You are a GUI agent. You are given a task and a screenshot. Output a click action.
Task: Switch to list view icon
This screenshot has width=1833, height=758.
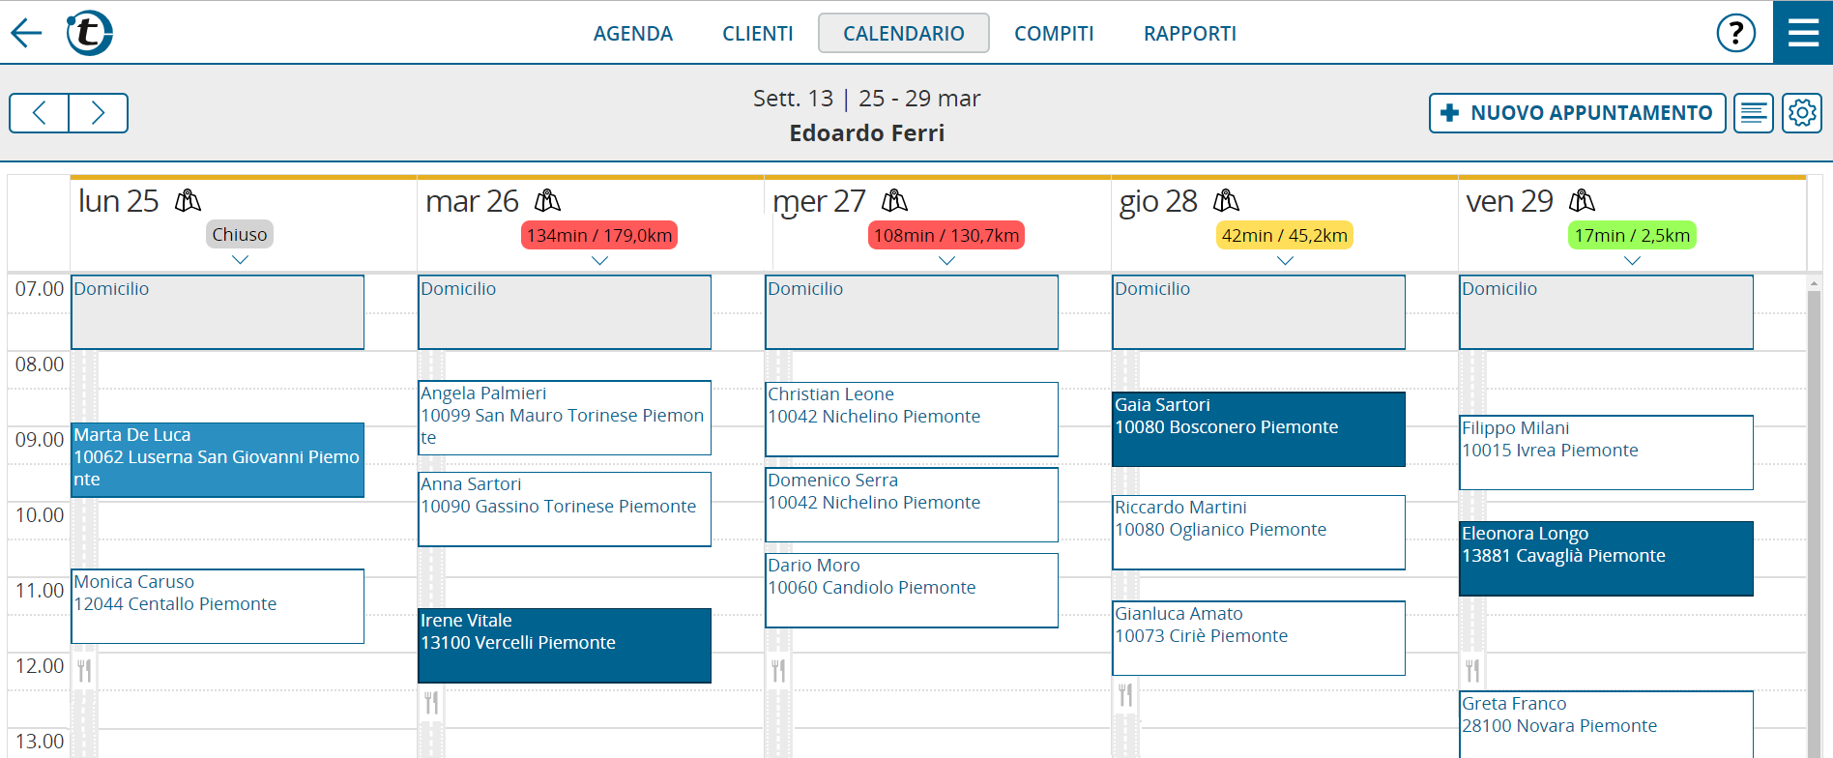1753,113
